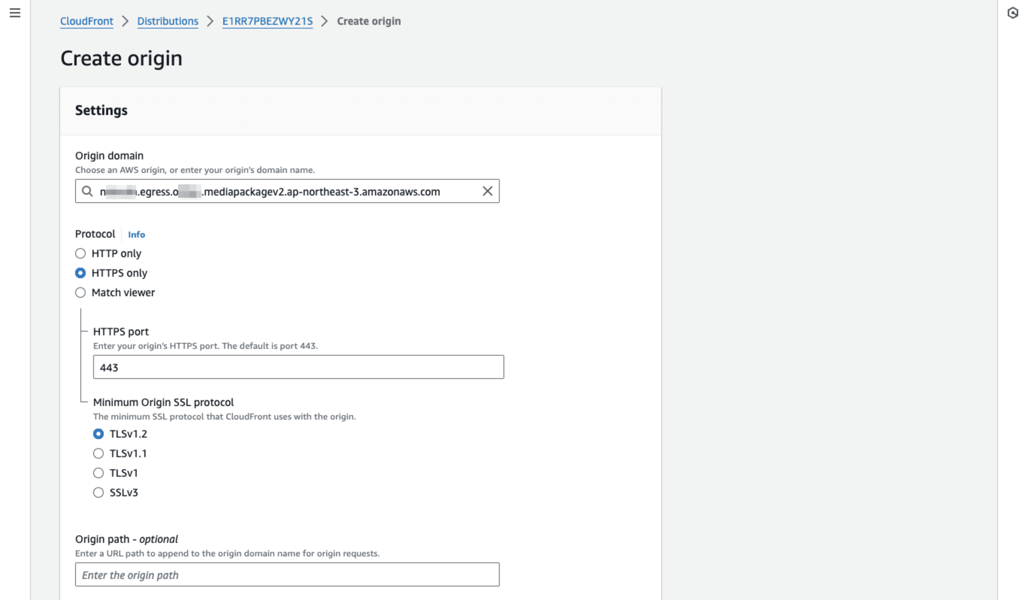This screenshot has height=600, width=1028.
Task: Click the Origin path - optional label
Action: click(126, 539)
